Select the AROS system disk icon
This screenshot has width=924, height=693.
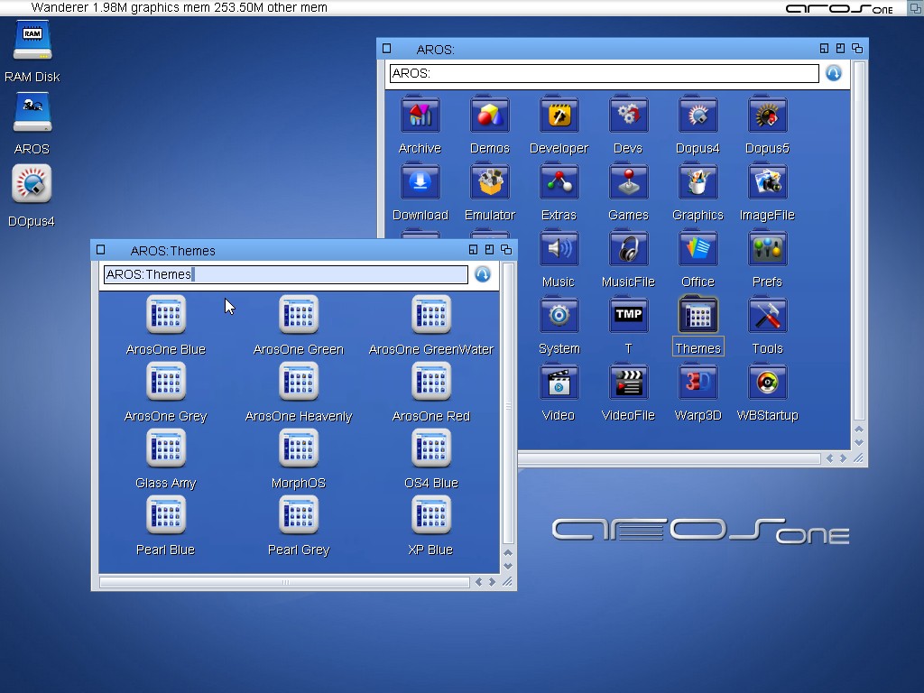tap(32, 115)
